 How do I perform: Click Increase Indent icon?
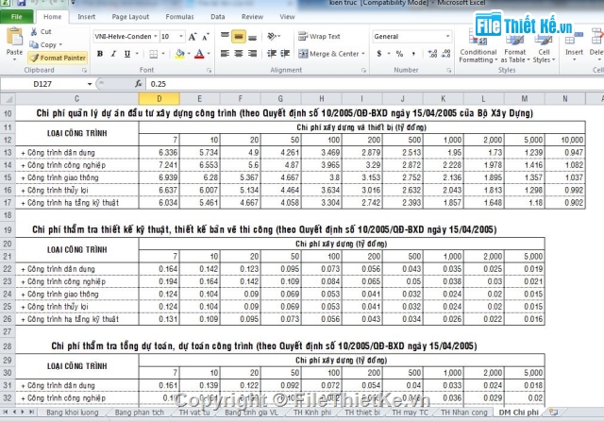tap(285, 54)
